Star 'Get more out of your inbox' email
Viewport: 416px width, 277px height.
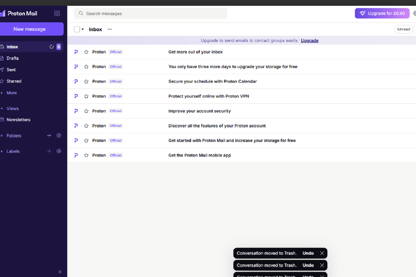click(x=86, y=52)
